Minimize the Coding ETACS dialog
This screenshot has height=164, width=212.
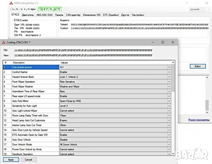coord(153,42)
